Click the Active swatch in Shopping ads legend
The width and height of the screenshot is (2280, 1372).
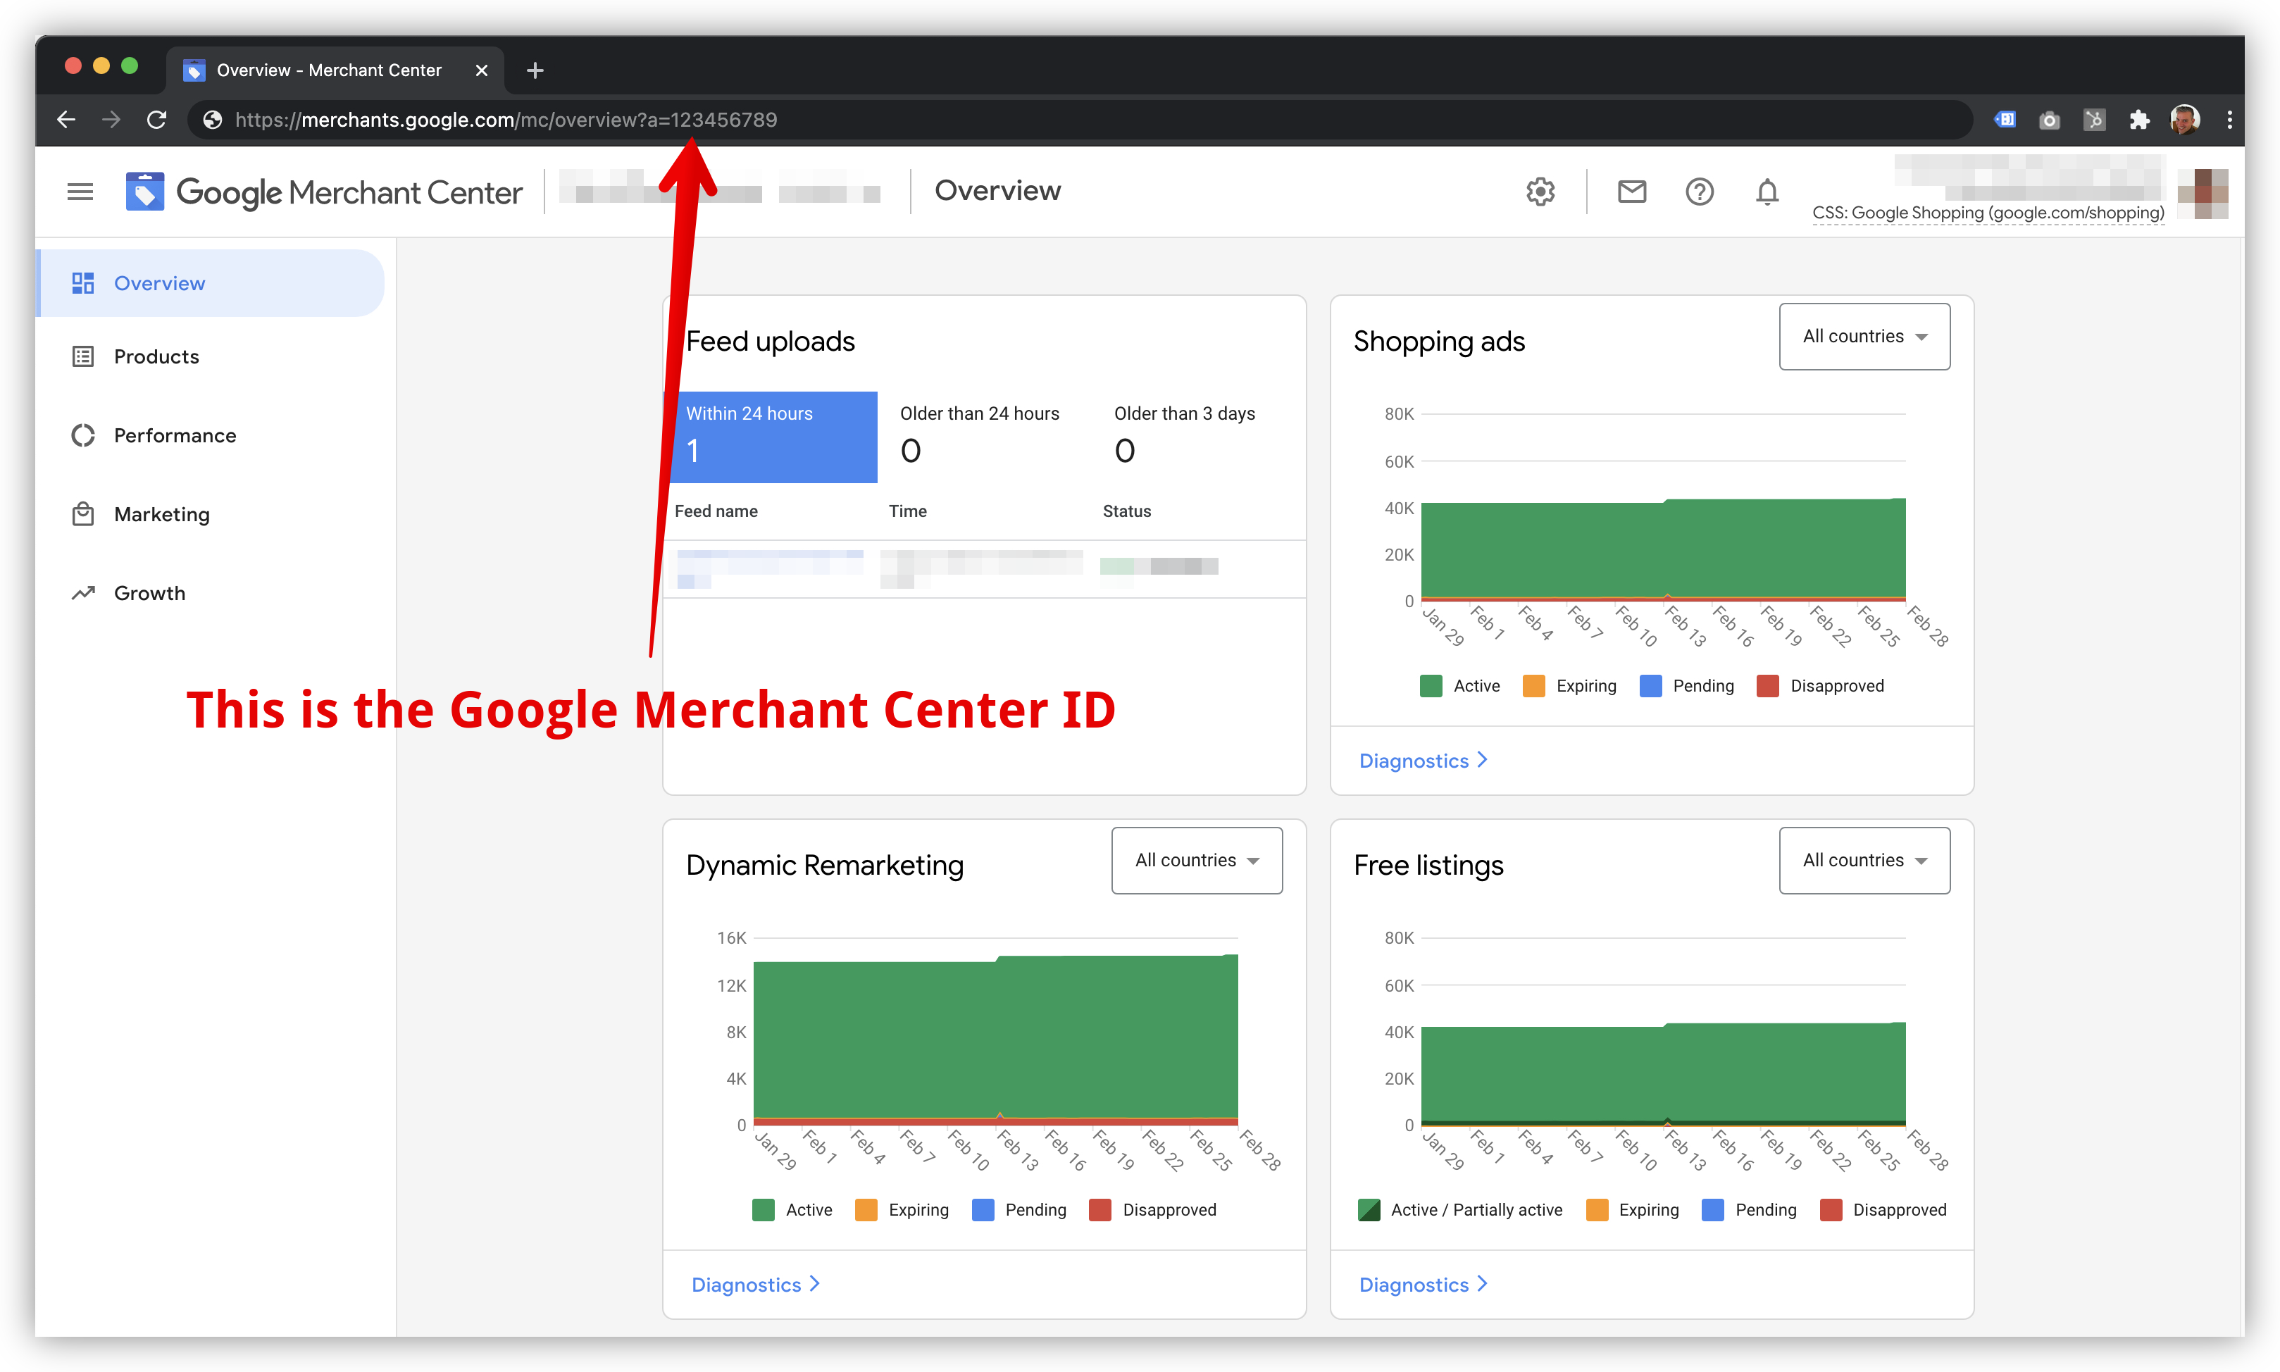[x=1431, y=685]
